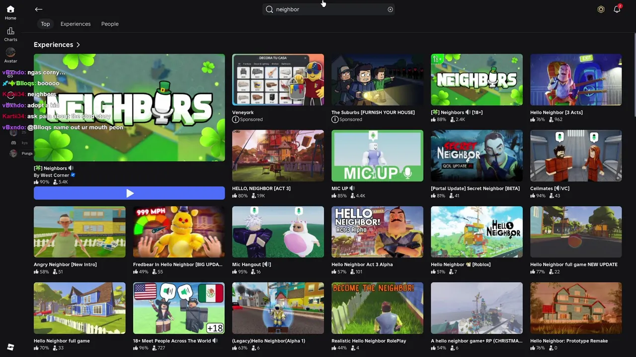Open the Charts sidebar icon
The height and width of the screenshot is (357, 636).
pos(10,34)
